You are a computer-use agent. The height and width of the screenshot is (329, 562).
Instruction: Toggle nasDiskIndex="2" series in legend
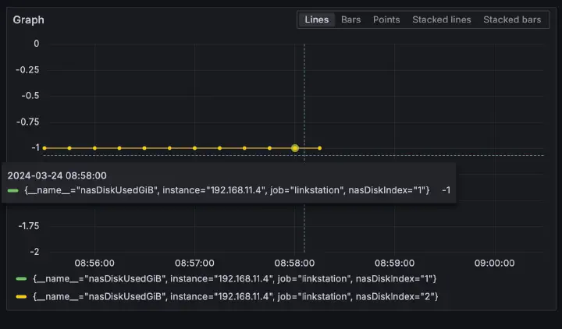[x=236, y=296]
